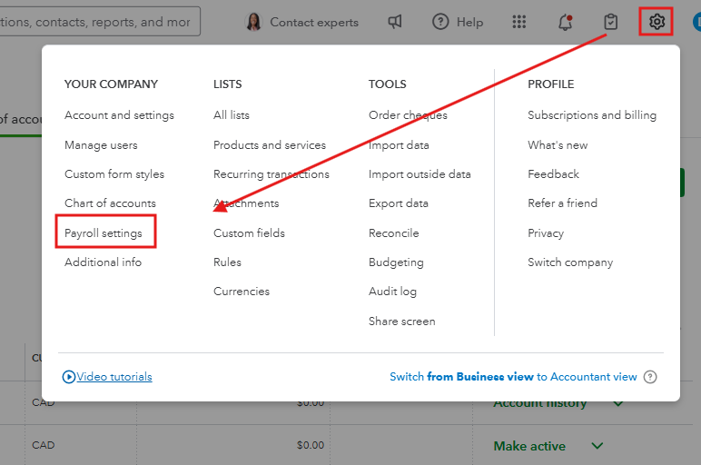Open Subscriptions and billing
This screenshot has width=701, height=465.
(x=591, y=115)
